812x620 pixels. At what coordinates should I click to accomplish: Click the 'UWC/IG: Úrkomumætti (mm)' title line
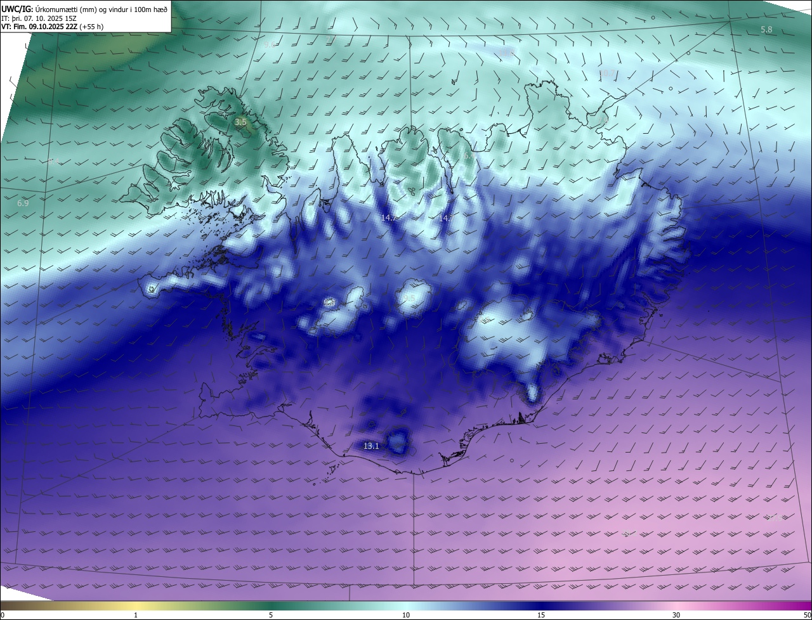pyautogui.click(x=84, y=9)
